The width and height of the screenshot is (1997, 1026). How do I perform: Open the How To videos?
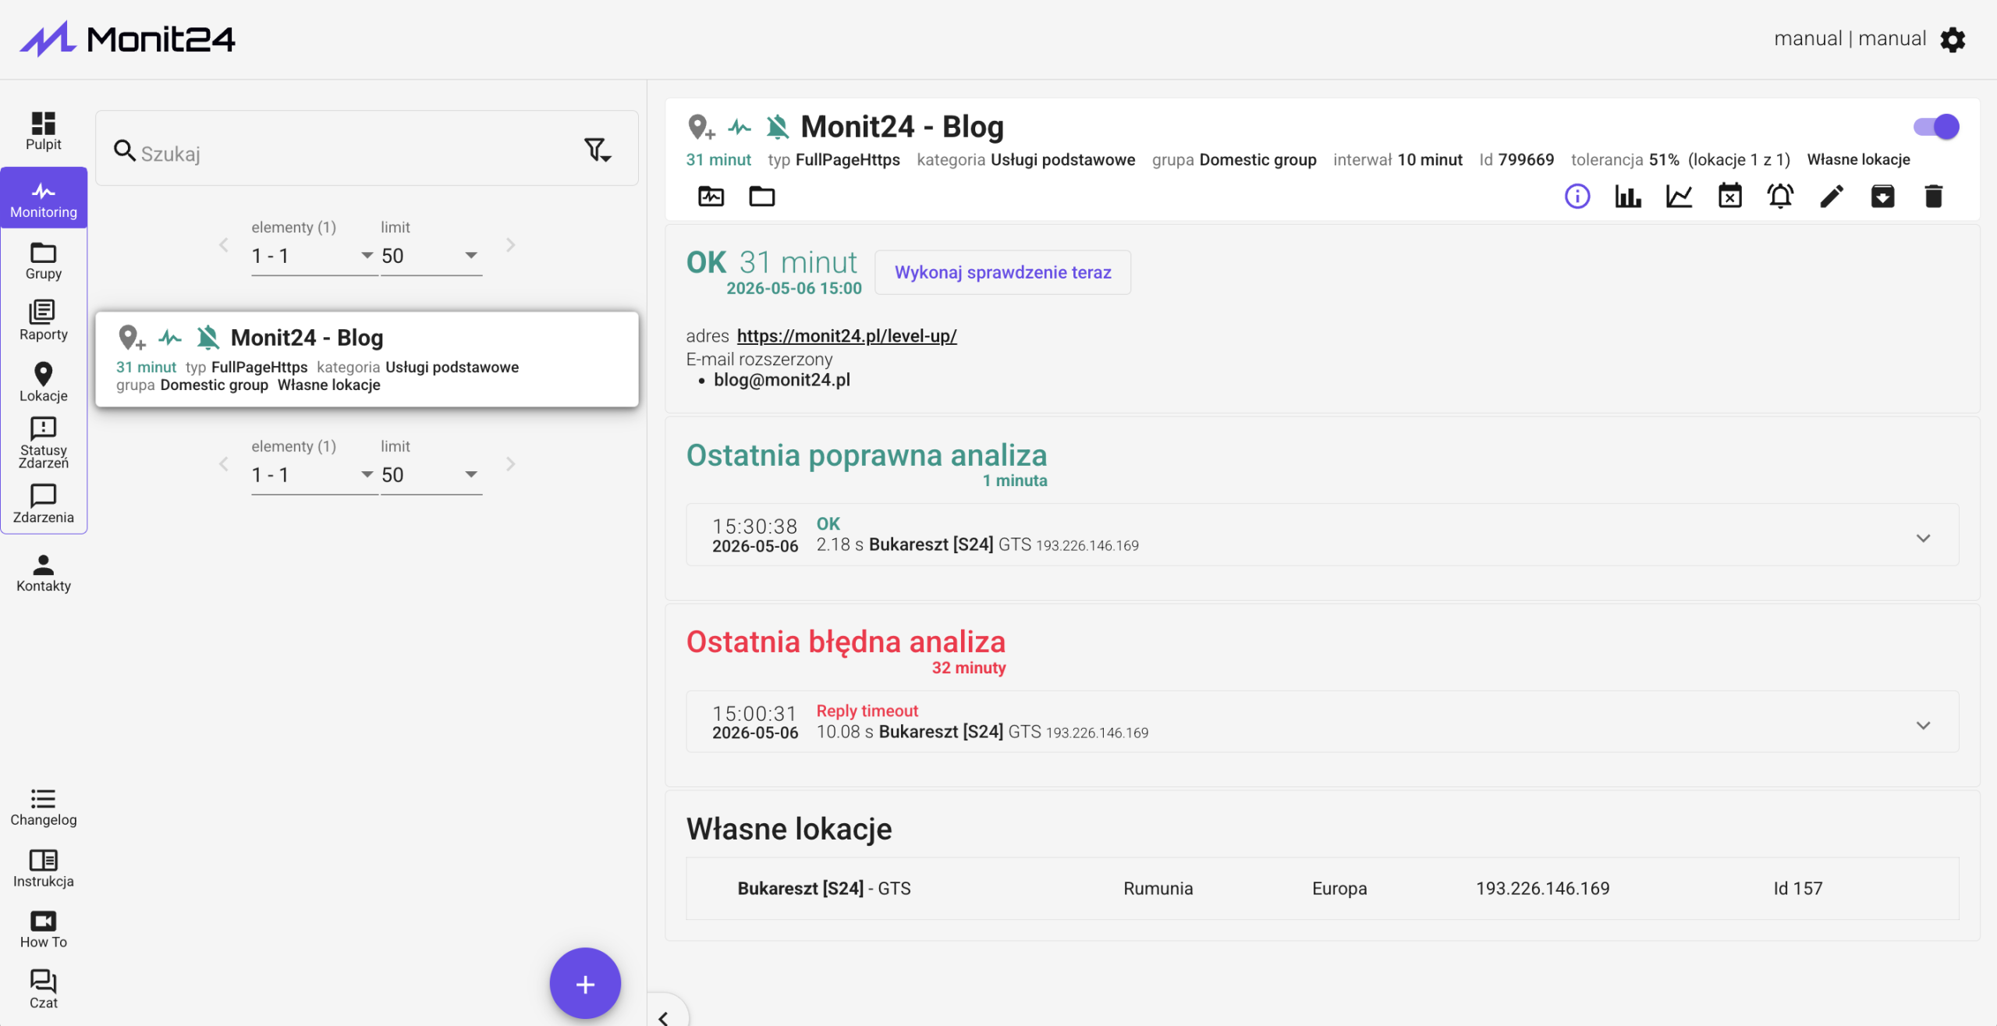[43, 929]
